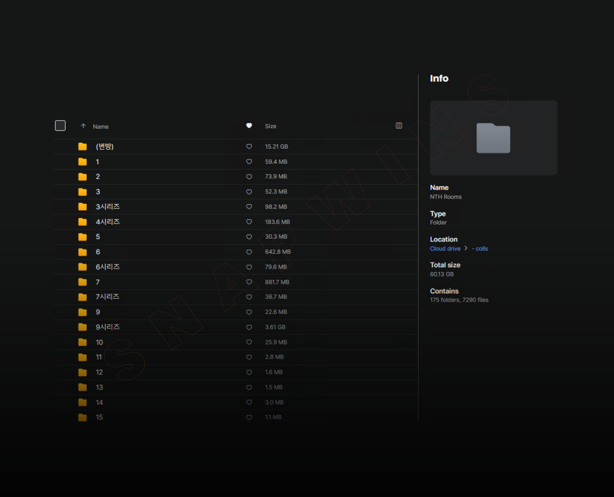Screen dimensions: 614x497
Task: Click the large folder preview in Info panel
Action: click(493, 138)
